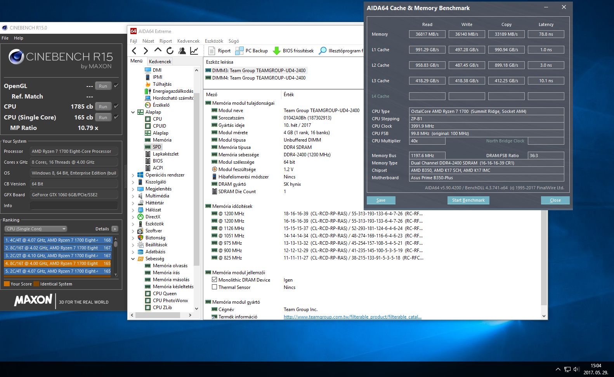
Task: Expand Hálózat tree node
Action: [x=133, y=210]
